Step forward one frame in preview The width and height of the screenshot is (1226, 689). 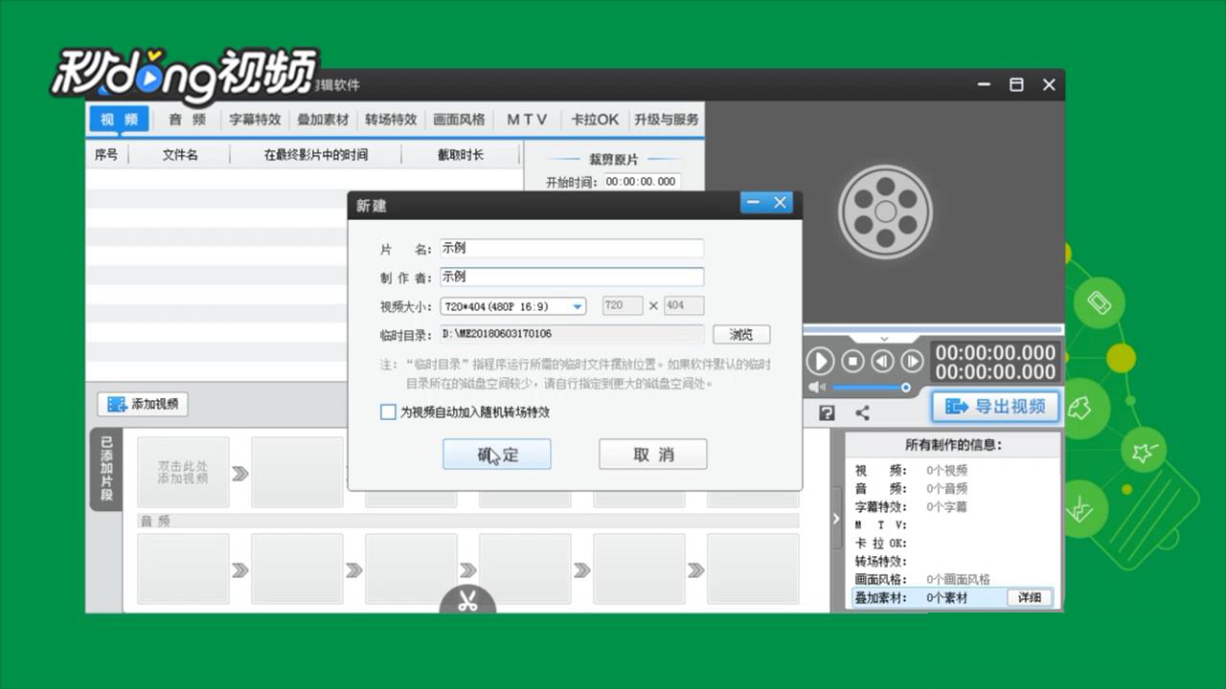913,361
